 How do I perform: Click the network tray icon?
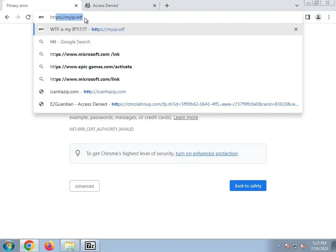tap(295, 246)
